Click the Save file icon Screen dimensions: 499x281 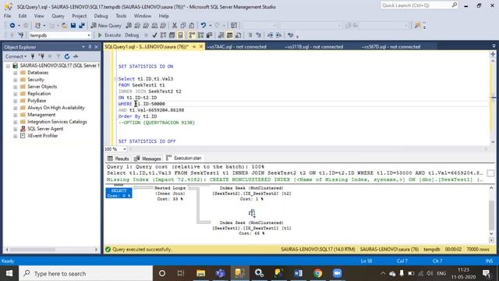pyautogui.click(x=73, y=26)
